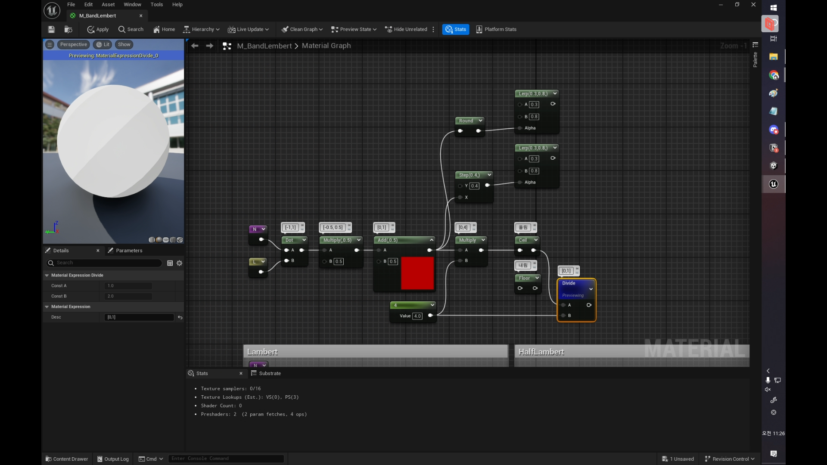Open the material Search tool
The image size is (827, 465).
click(x=131, y=29)
